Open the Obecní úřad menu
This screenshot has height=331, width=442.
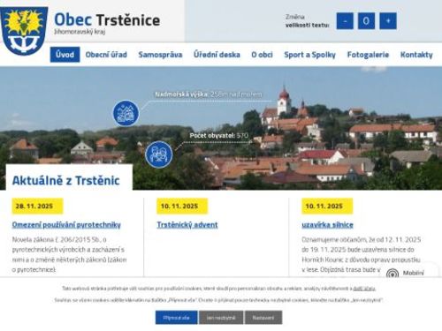(x=106, y=55)
